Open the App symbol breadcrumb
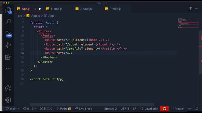 click(x=49, y=16)
